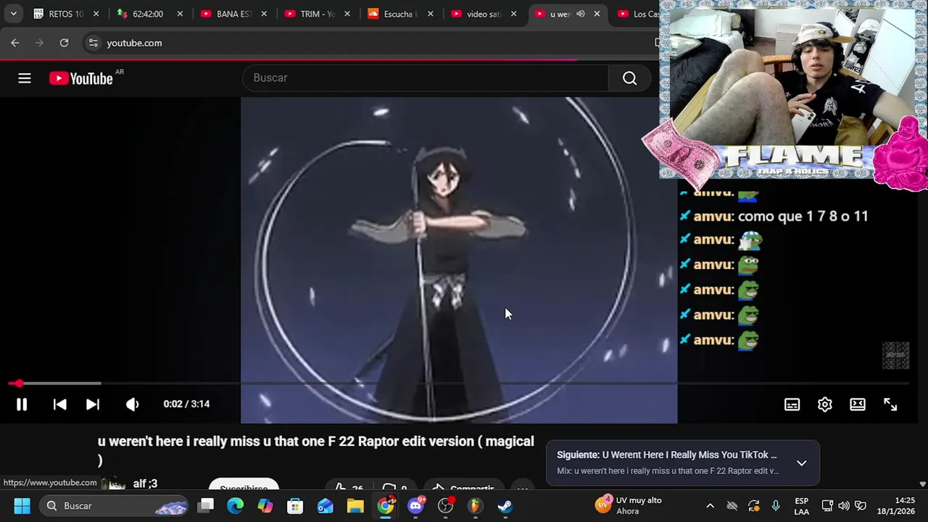Viewport: 928px width, 522px height.
Task: Open the UV muy alto weather widget
Action: click(x=629, y=505)
